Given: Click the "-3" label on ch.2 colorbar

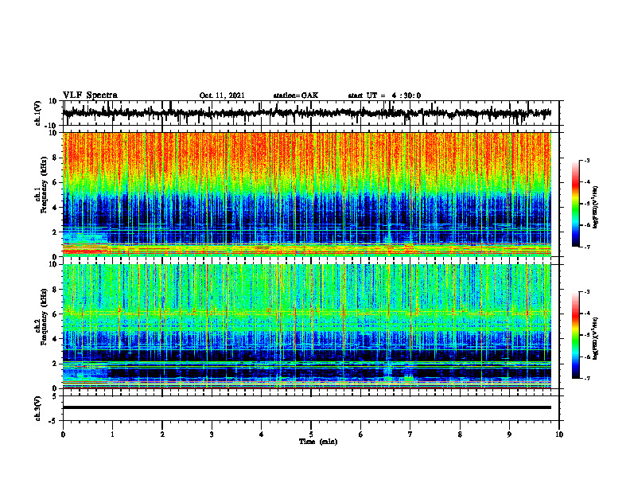Looking at the screenshot, I should coord(587,292).
